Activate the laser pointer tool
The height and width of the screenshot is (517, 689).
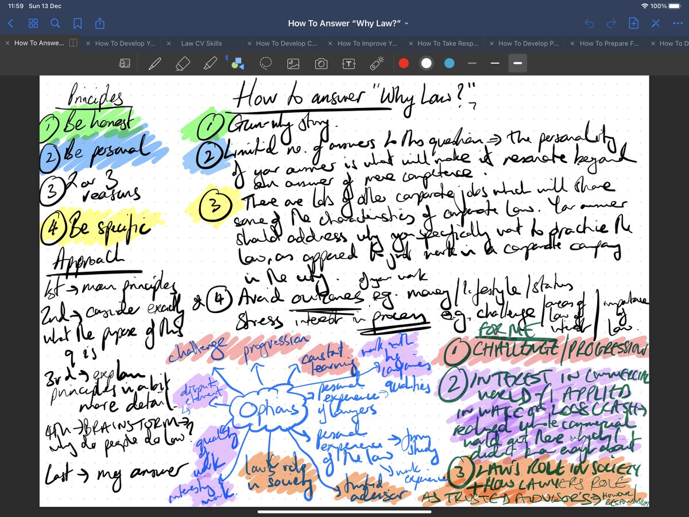(377, 63)
